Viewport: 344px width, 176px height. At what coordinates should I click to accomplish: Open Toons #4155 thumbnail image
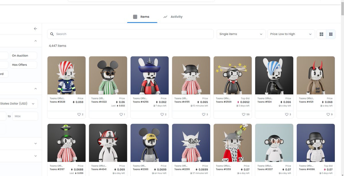pyautogui.click(x=191, y=75)
